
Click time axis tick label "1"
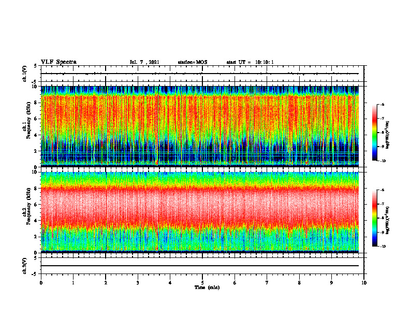(x=73, y=283)
